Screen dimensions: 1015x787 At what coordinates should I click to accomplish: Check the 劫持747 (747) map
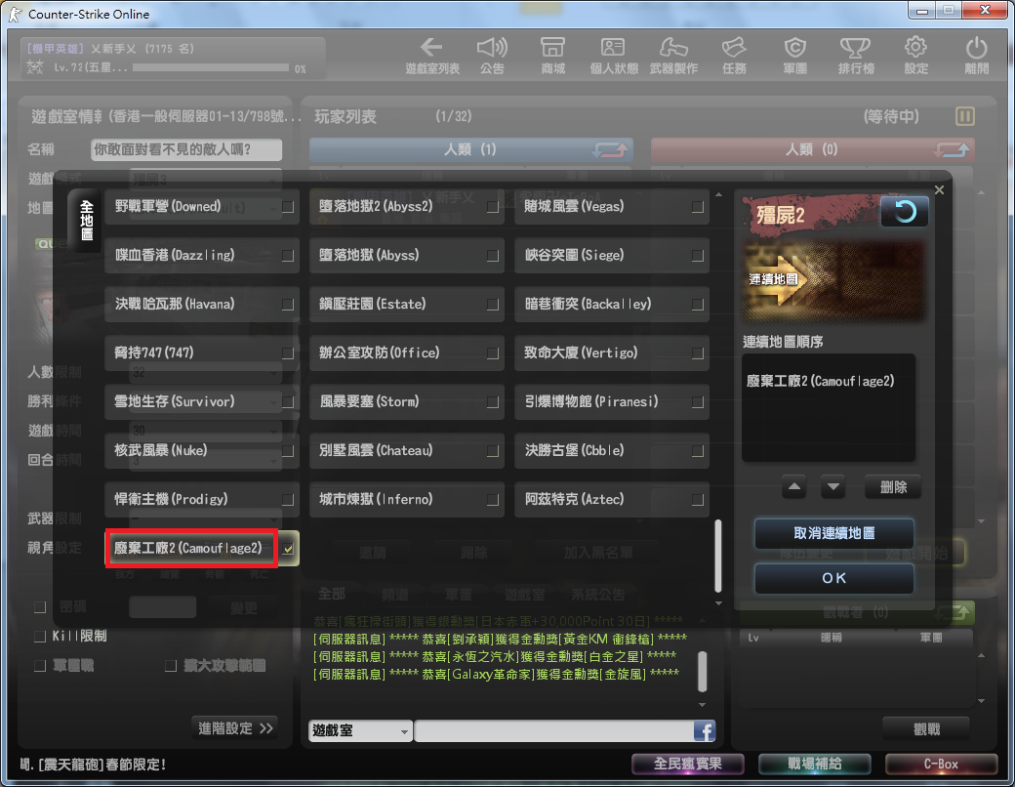click(288, 353)
